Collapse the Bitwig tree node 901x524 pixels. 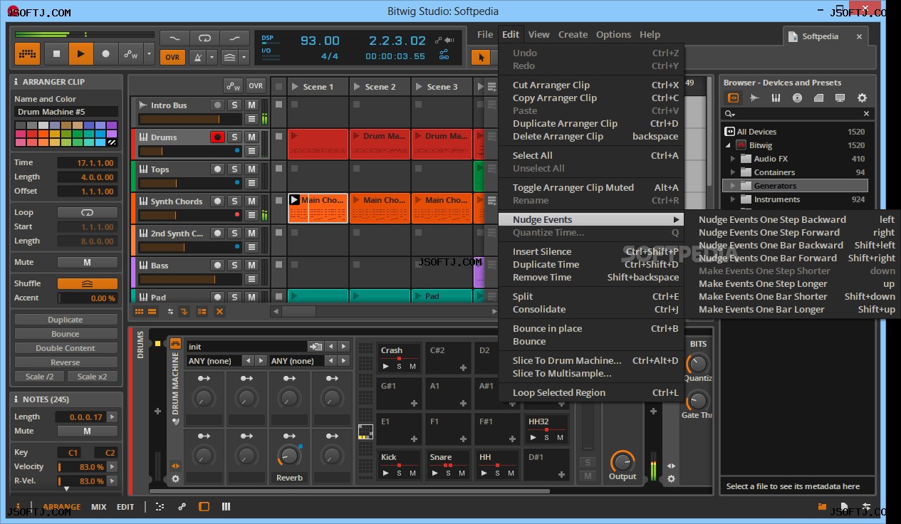pyautogui.click(x=729, y=145)
